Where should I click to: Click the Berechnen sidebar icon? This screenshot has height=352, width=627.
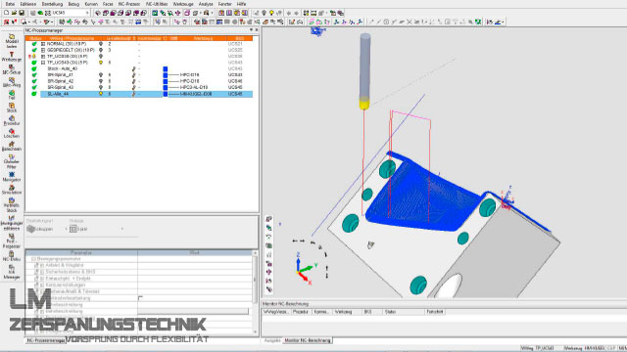[x=12, y=146]
